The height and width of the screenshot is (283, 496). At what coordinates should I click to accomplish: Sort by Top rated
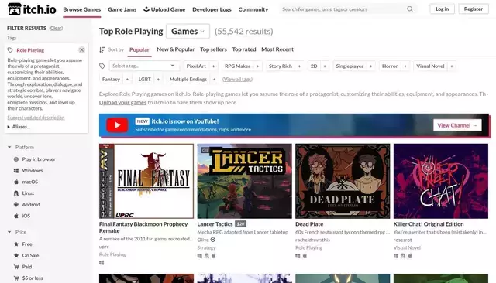[244, 49]
